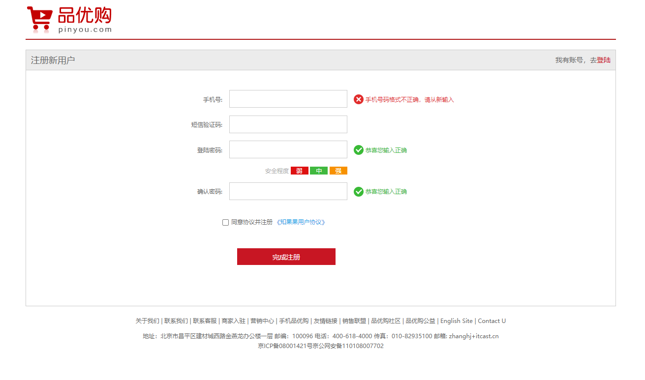Open 营销中心 footer link

click(x=262, y=321)
